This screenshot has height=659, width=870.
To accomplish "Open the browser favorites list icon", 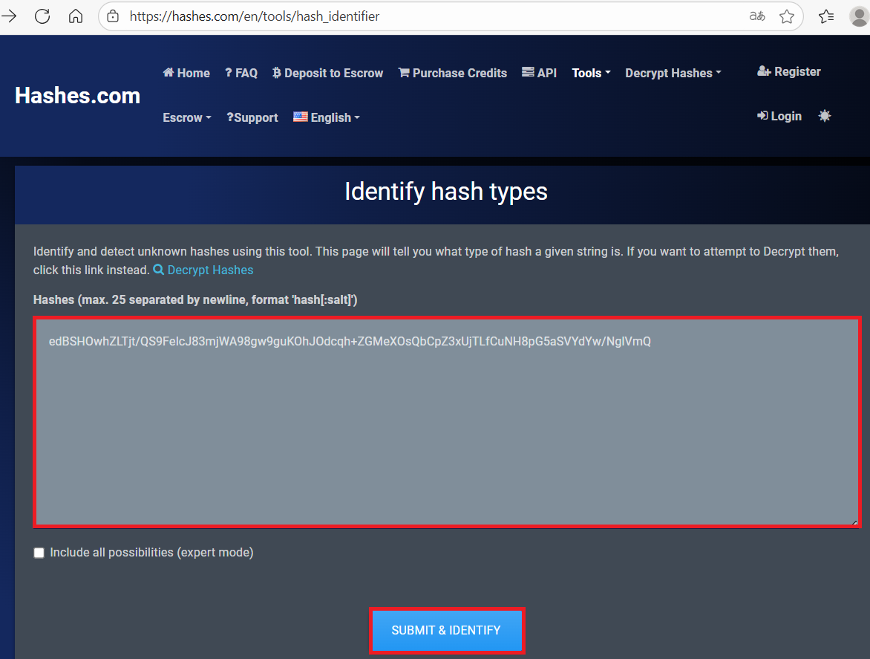I will pyautogui.click(x=826, y=16).
